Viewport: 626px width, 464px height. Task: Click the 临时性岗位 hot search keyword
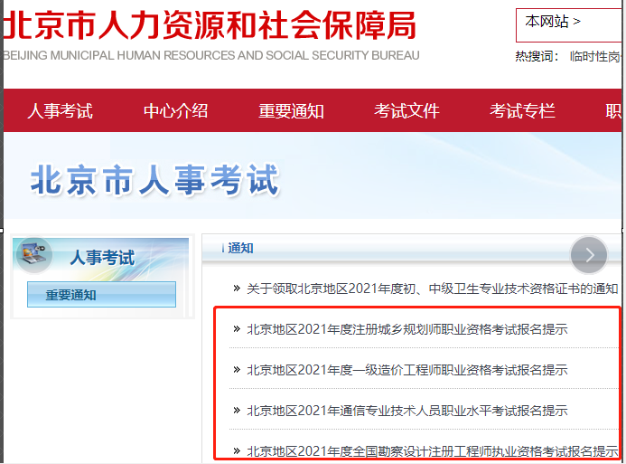pyautogui.click(x=596, y=56)
